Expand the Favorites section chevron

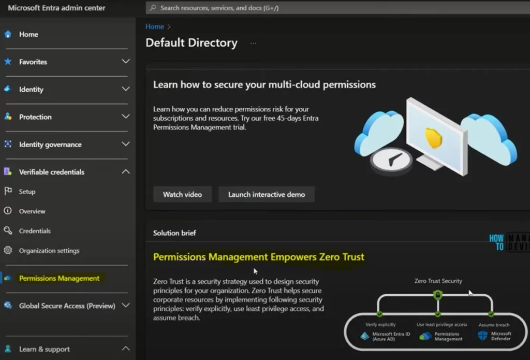point(126,61)
